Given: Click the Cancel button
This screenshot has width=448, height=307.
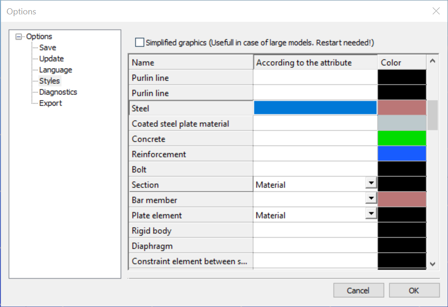Looking at the screenshot, I should [358, 290].
